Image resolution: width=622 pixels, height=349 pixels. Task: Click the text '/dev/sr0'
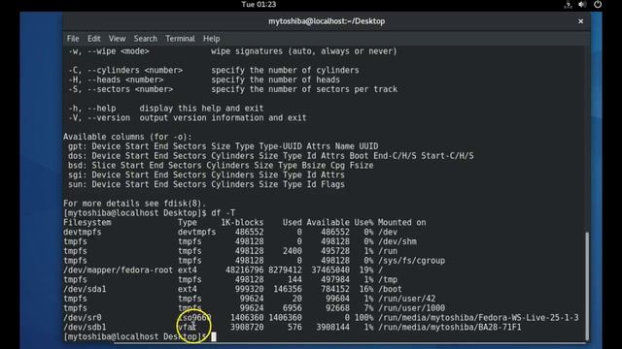(x=83, y=318)
